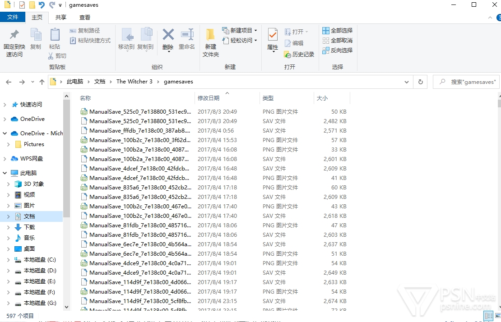This screenshot has height=322, width=501.
Task: Expand the 本地磁盘 (D:) node
Action: tap(8, 271)
